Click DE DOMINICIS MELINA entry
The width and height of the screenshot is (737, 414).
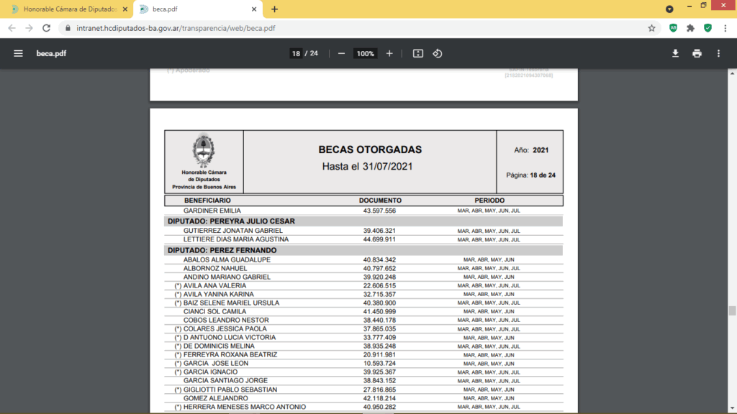219,346
